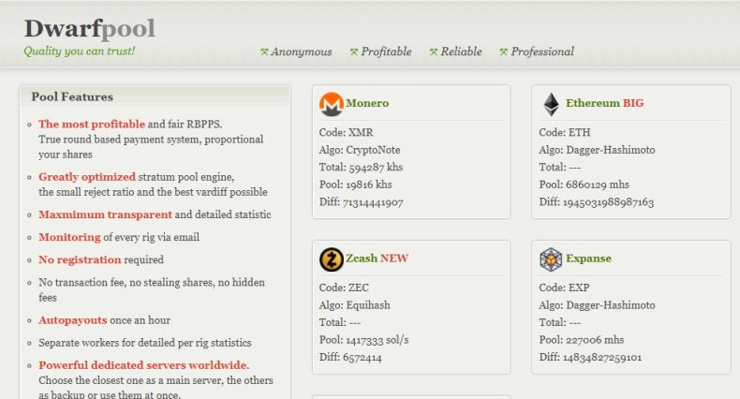Click the orange Monero coin icon
Image resolution: width=740 pixels, height=399 pixels.
coord(332,104)
